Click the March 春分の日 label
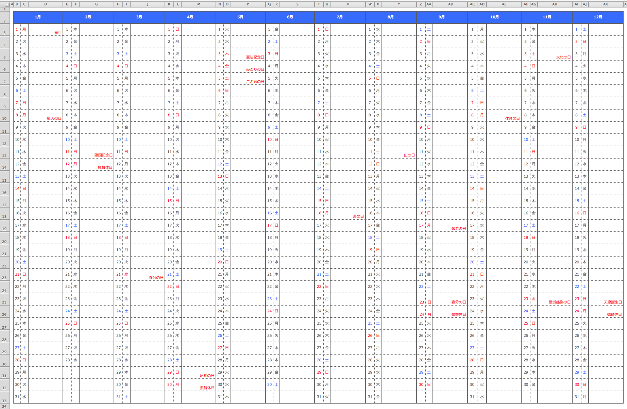 coord(156,278)
